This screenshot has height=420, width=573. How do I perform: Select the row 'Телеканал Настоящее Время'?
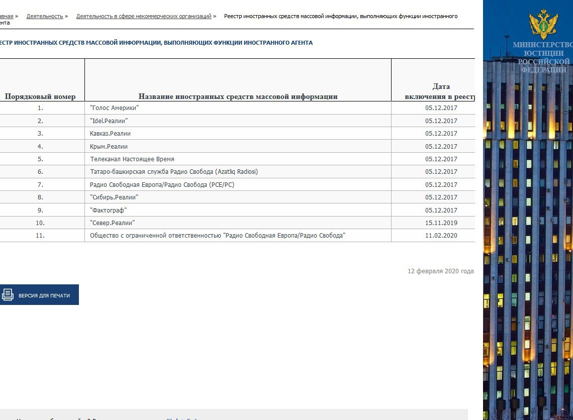[238, 159]
